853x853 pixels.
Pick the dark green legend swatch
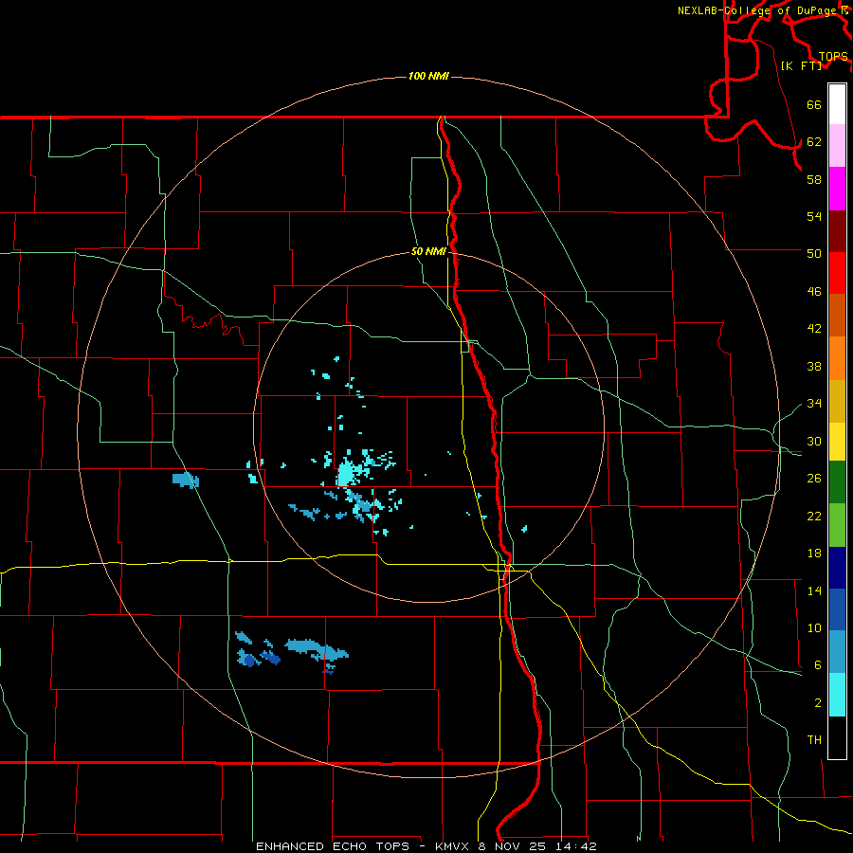(837, 482)
